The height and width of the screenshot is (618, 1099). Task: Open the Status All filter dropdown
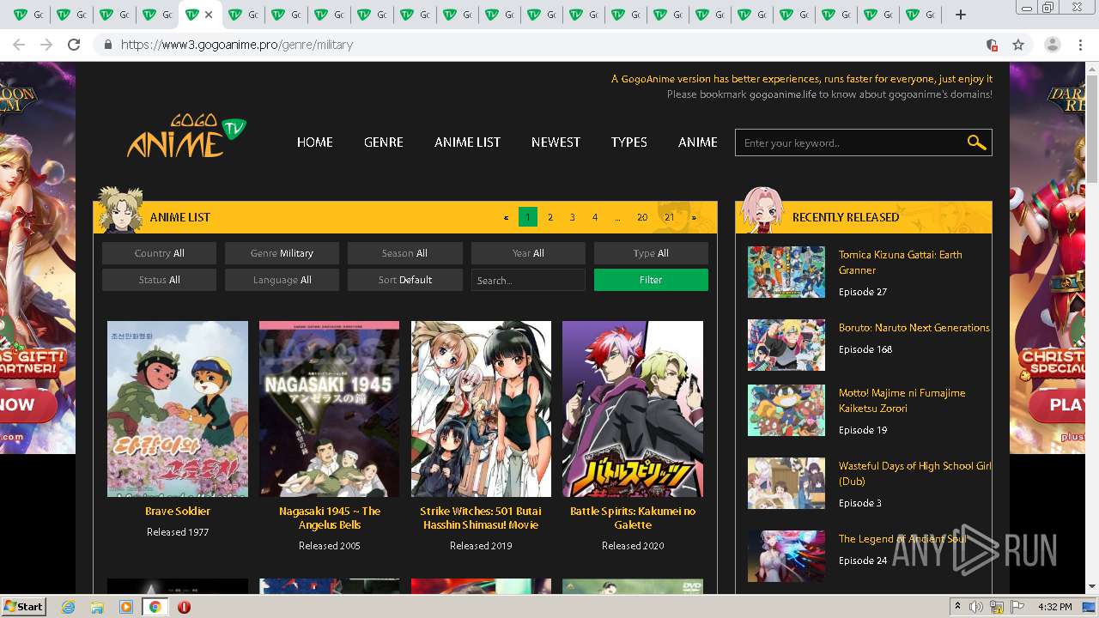[159, 280]
